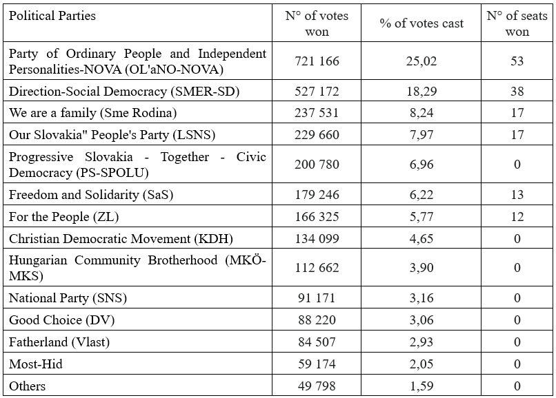This screenshot has height=398, width=556.
Task: Click the '% of votes cast' header
Action: click(x=421, y=23)
